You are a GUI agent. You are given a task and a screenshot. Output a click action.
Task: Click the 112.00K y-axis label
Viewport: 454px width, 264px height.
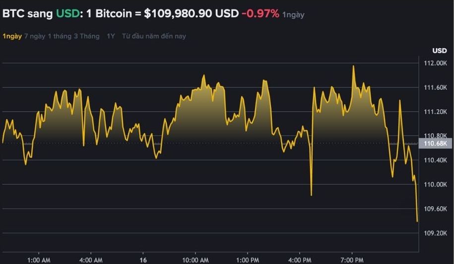pos(435,63)
